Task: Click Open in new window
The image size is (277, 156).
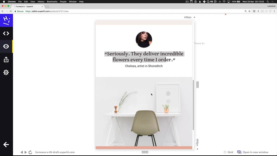Action: (x=253, y=152)
